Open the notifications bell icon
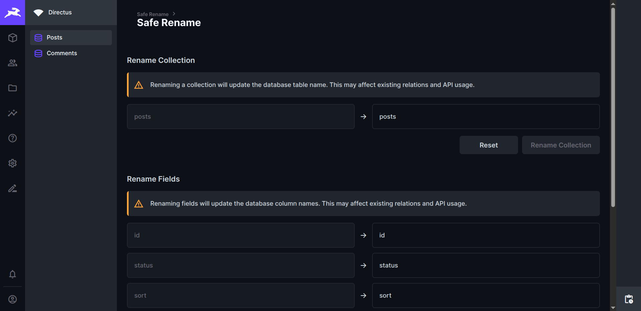 click(x=12, y=274)
